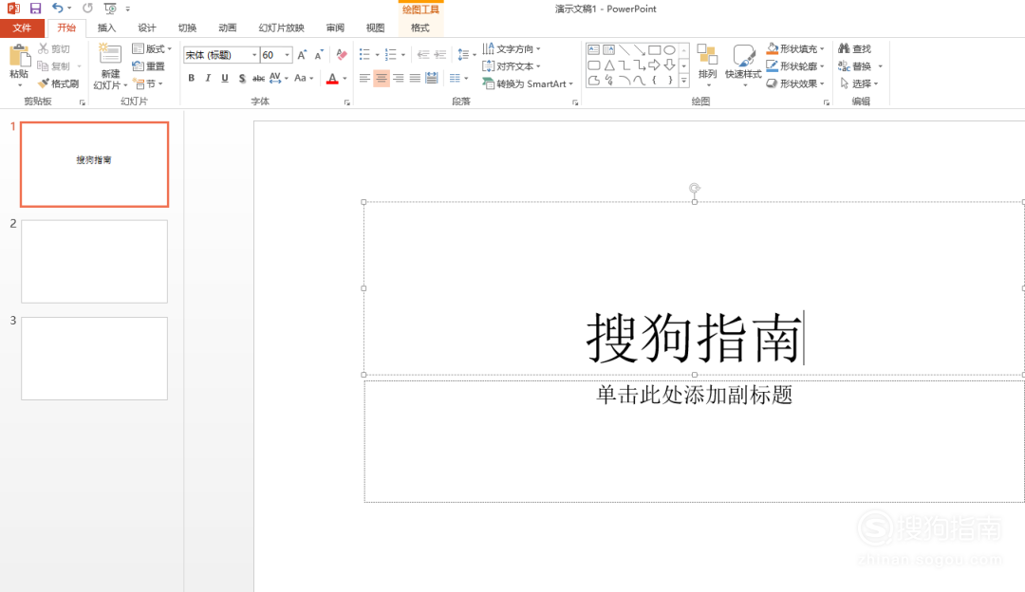Select the oval shape in gallery

pyautogui.click(x=669, y=49)
